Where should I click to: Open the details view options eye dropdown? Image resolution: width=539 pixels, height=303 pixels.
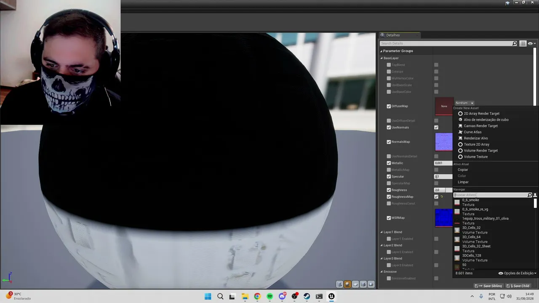pos(531,43)
